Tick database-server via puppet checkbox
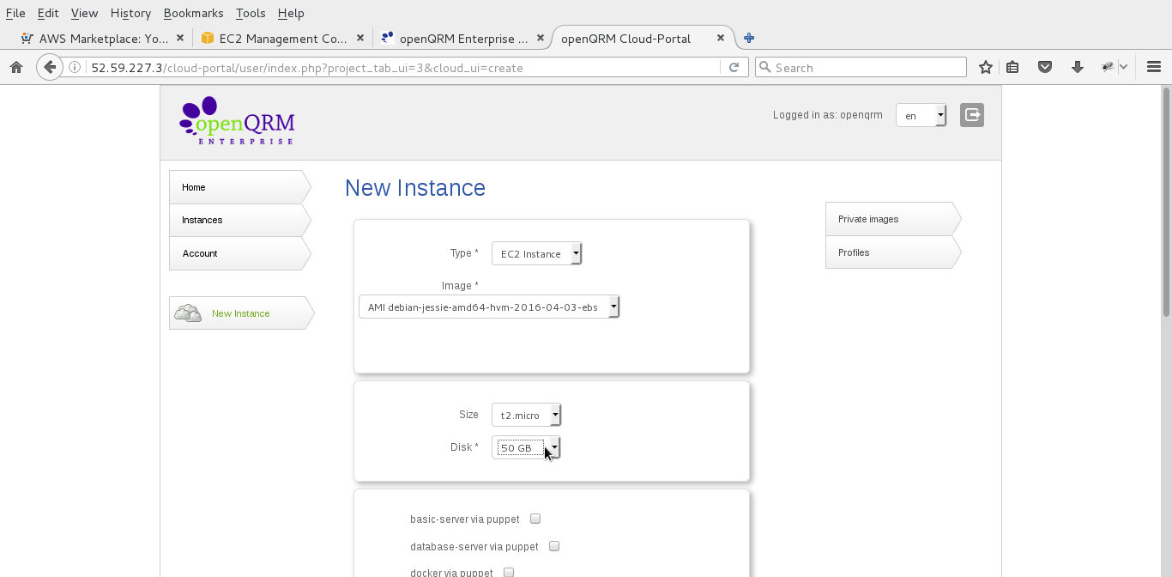Viewport: 1172px width, 577px height. 554,546
